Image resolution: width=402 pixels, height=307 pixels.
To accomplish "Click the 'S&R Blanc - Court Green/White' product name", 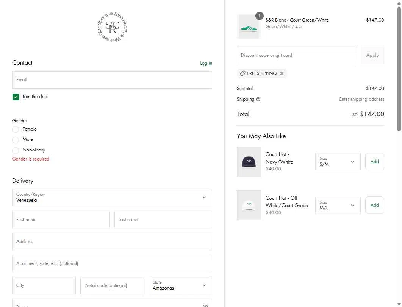I will tap(297, 20).
